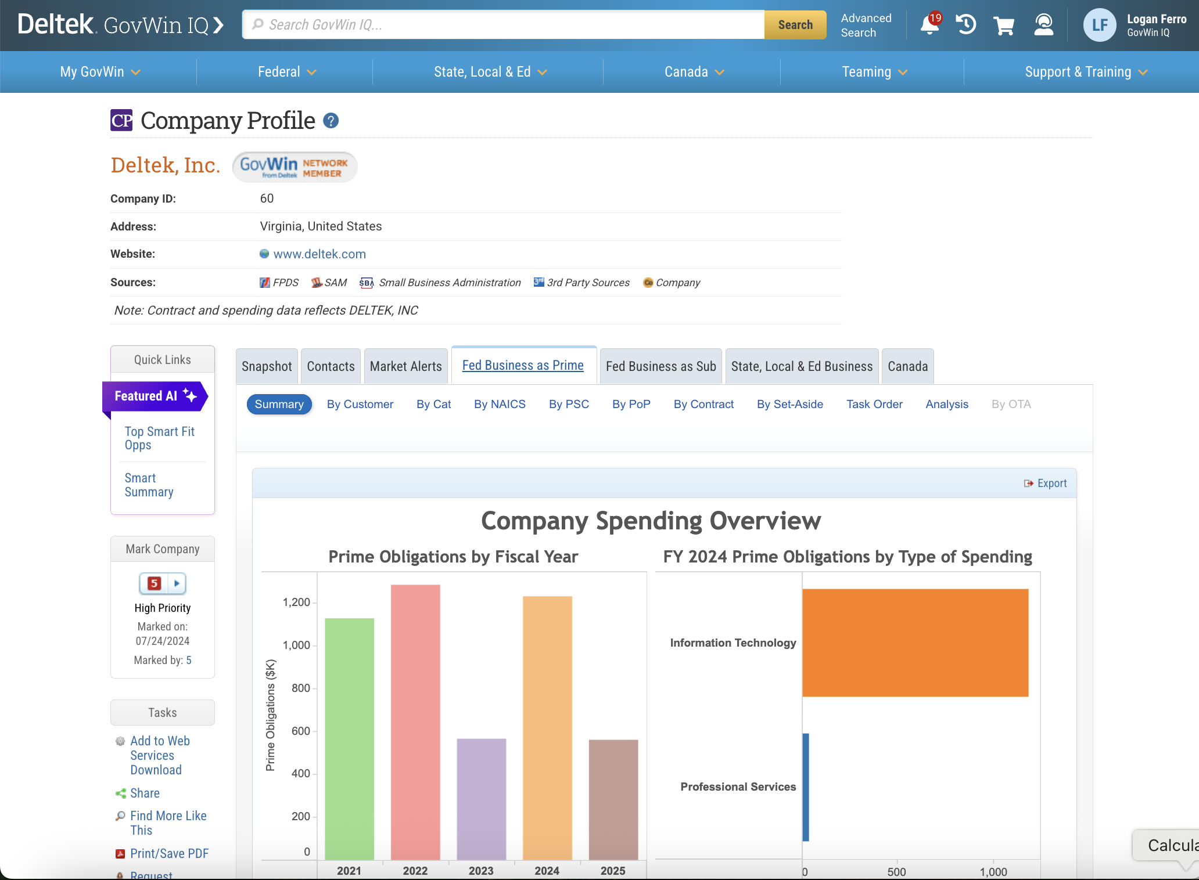Open the Fed Business as Sub tab
This screenshot has width=1199, height=880.
tap(660, 366)
